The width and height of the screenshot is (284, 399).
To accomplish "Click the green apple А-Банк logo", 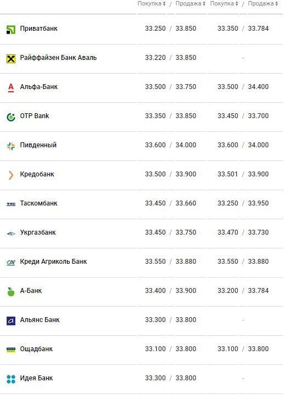I will click(x=11, y=292).
